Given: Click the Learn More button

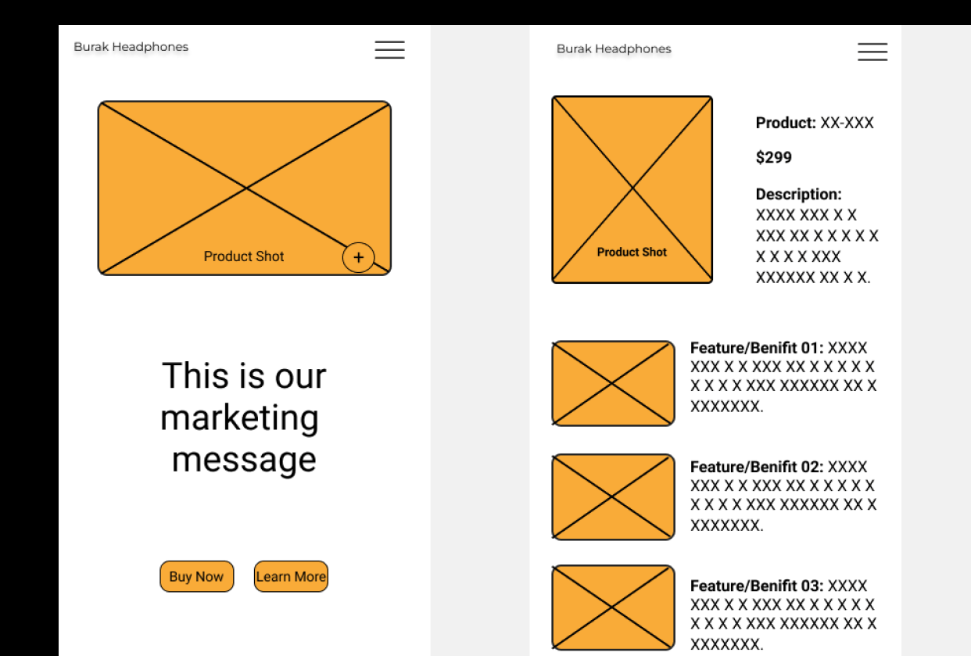Looking at the screenshot, I should [x=290, y=576].
